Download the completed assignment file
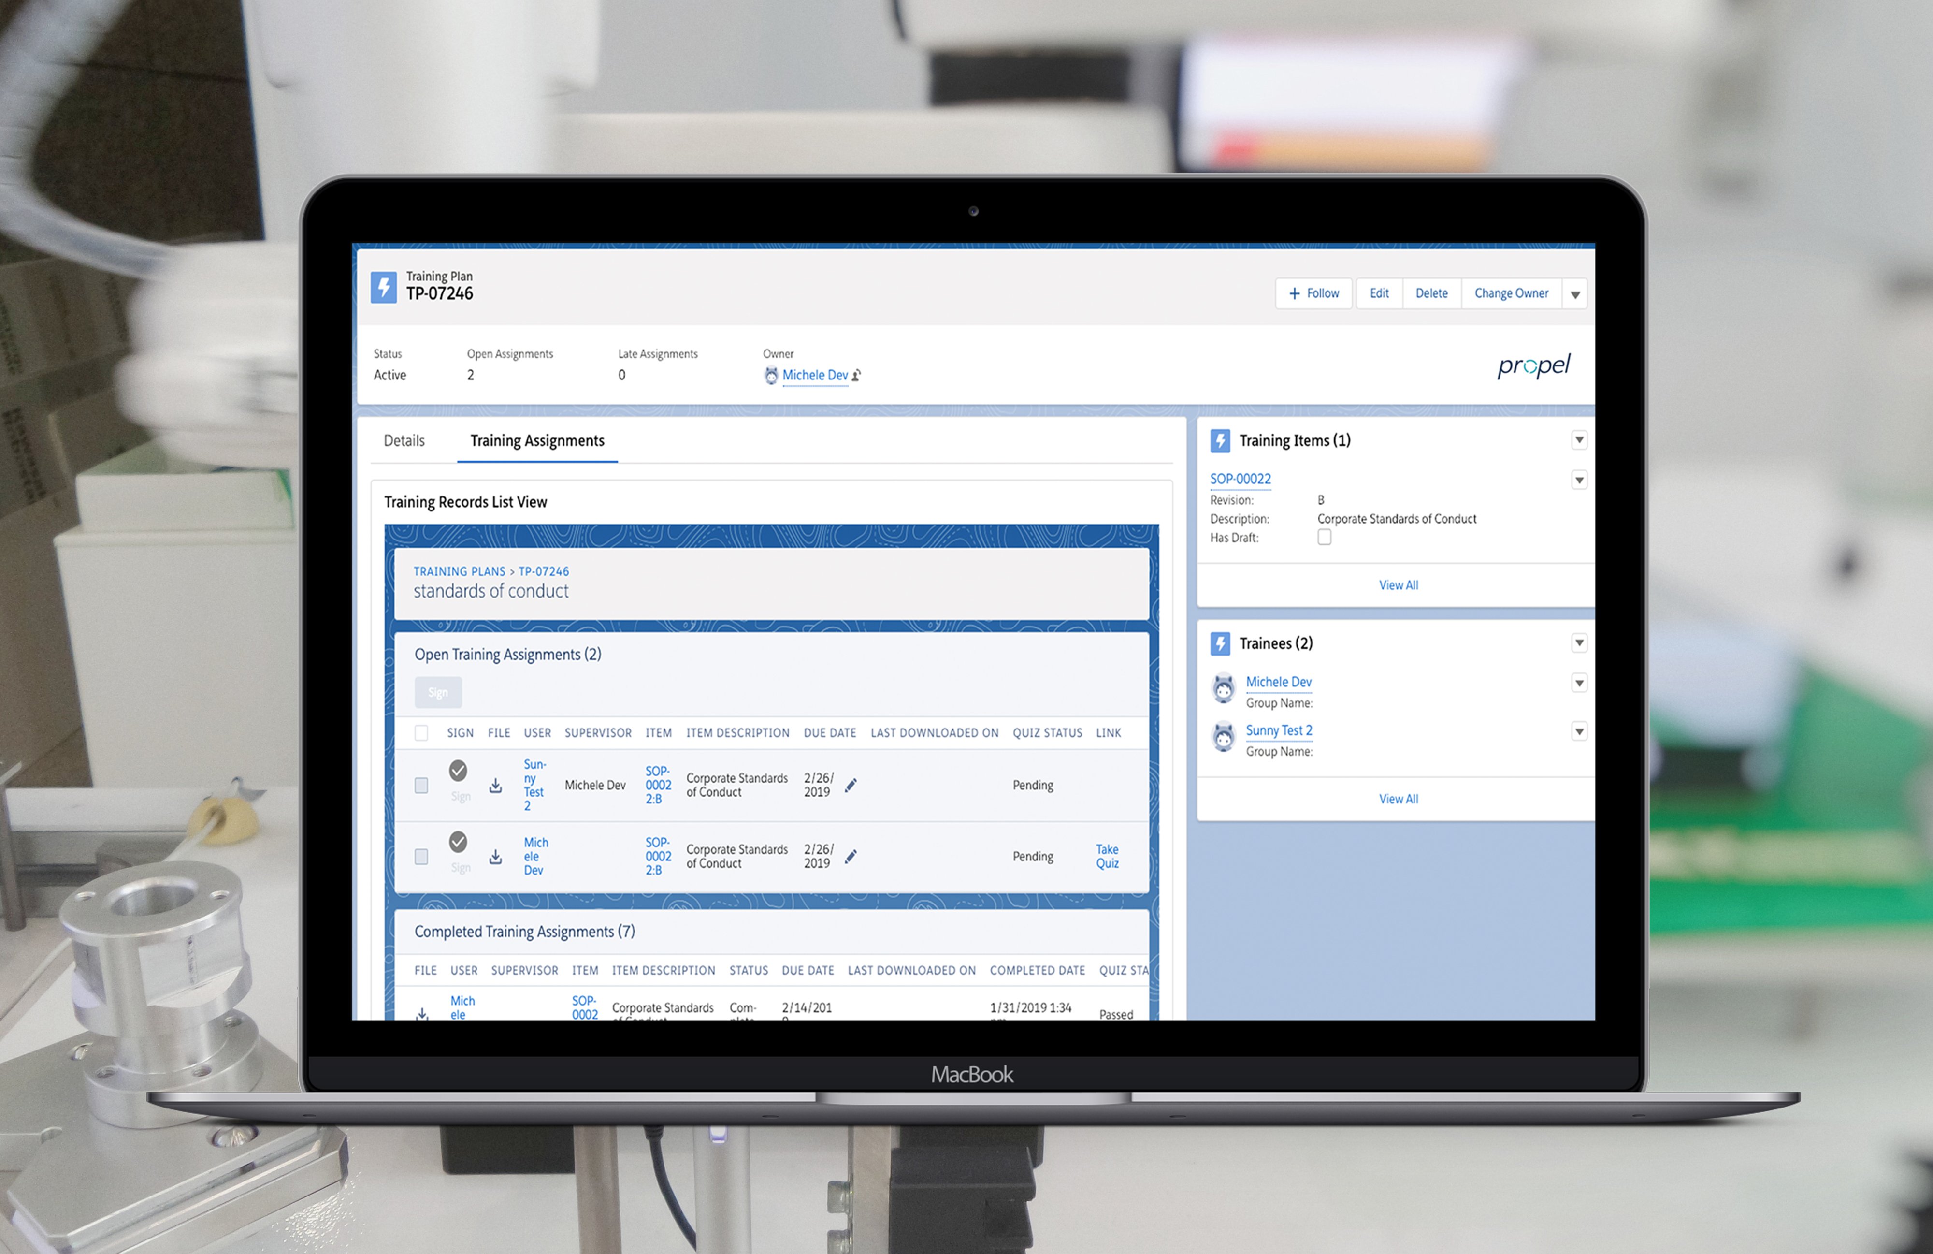Screen dimensions: 1933x1254 [x=421, y=1014]
